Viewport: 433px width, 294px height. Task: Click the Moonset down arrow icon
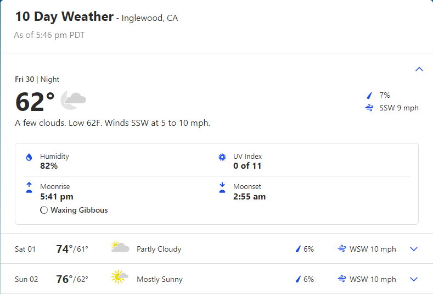222,187
